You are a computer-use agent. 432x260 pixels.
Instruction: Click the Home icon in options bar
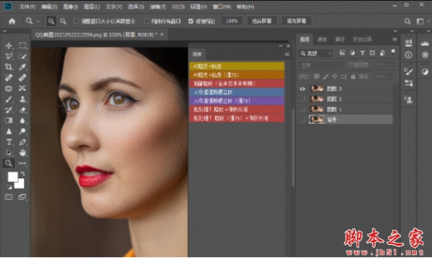12,21
